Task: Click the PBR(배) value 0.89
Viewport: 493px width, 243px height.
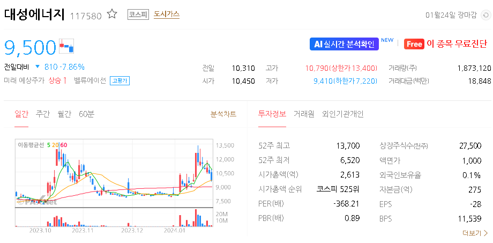Action: [x=352, y=218]
